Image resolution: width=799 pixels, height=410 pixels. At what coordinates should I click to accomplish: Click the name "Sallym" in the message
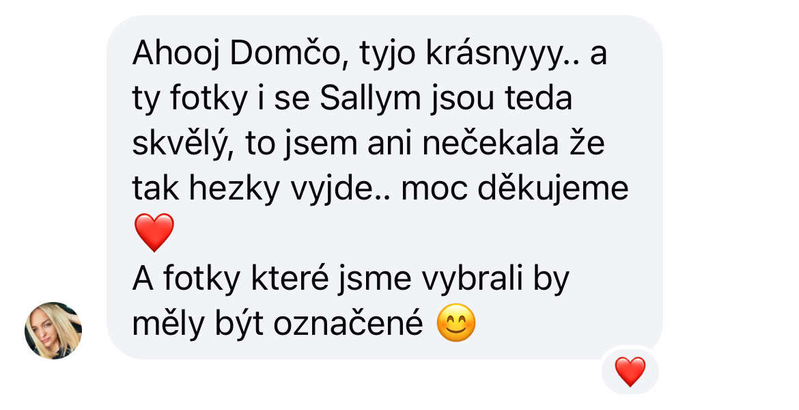370,99
